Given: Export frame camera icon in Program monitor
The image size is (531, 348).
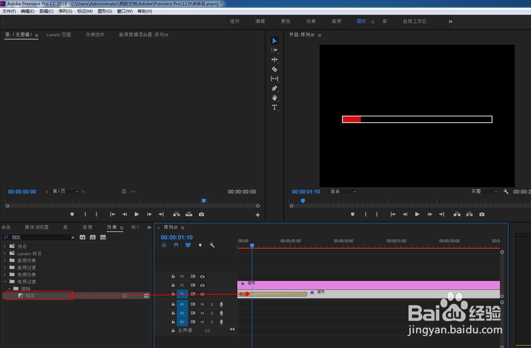Looking at the screenshot, I should (482, 214).
